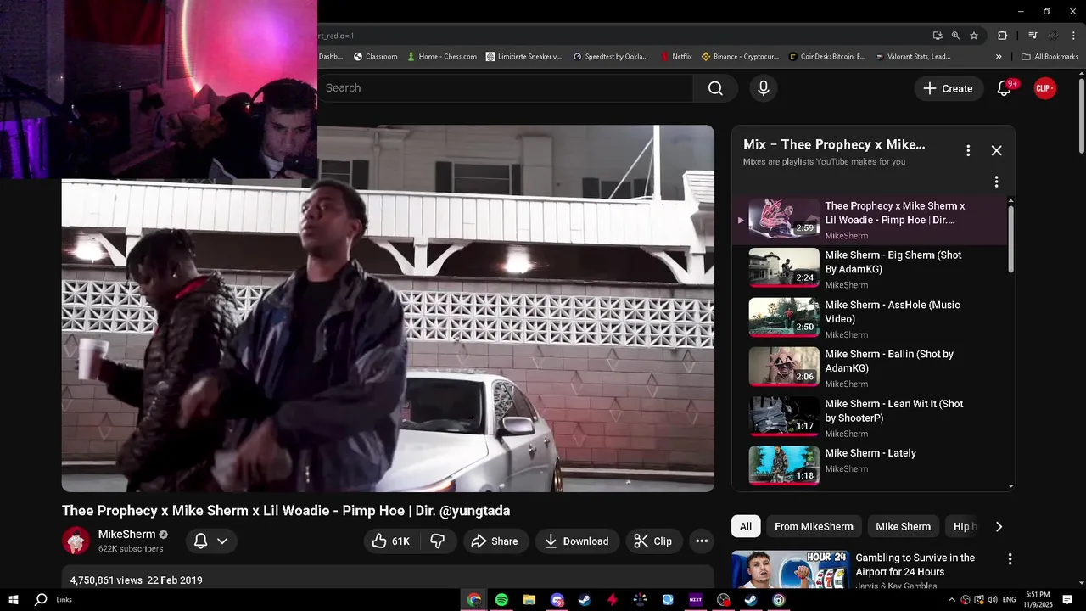Open Chrome three-dot menu
This screenshot has width=1086, height=611.
[1072, 36]
